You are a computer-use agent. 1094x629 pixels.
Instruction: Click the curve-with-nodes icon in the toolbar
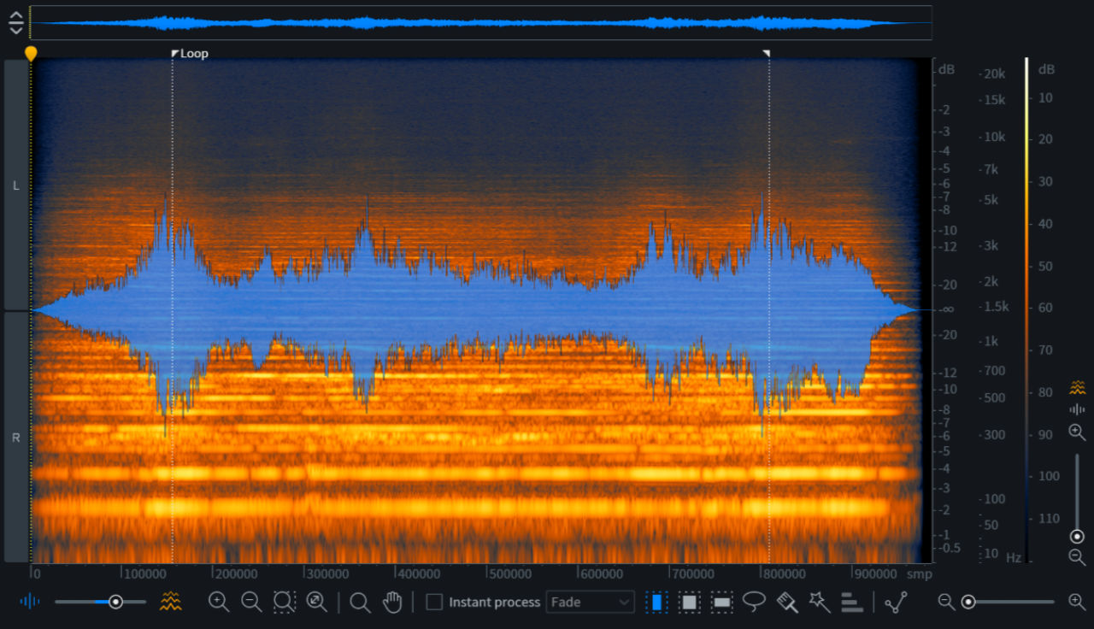pos(896,602)
